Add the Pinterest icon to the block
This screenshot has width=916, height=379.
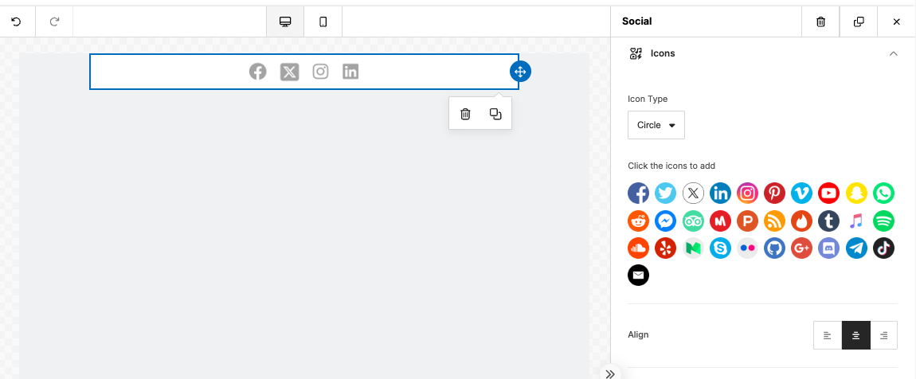pos(775,193)
